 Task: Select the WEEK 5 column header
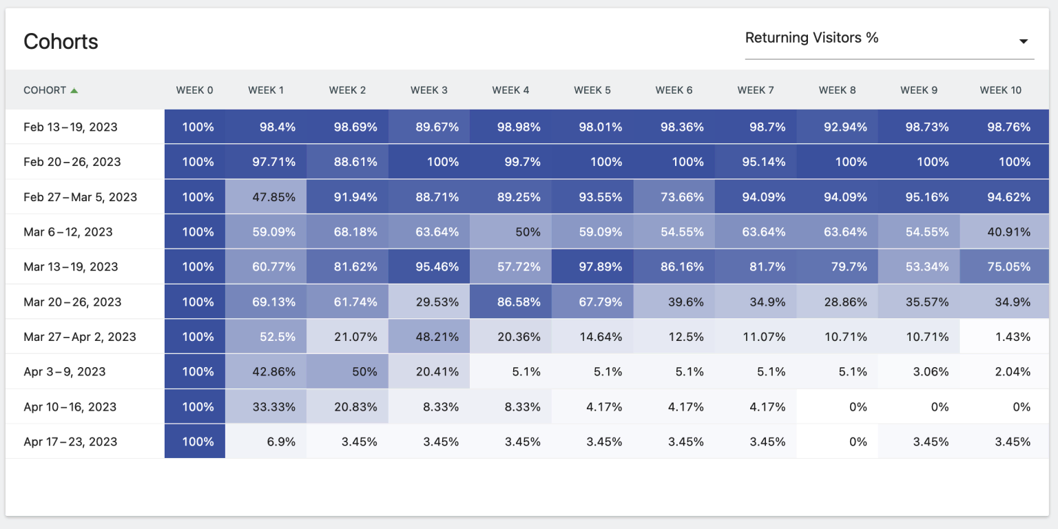click(x=592, y=90)
